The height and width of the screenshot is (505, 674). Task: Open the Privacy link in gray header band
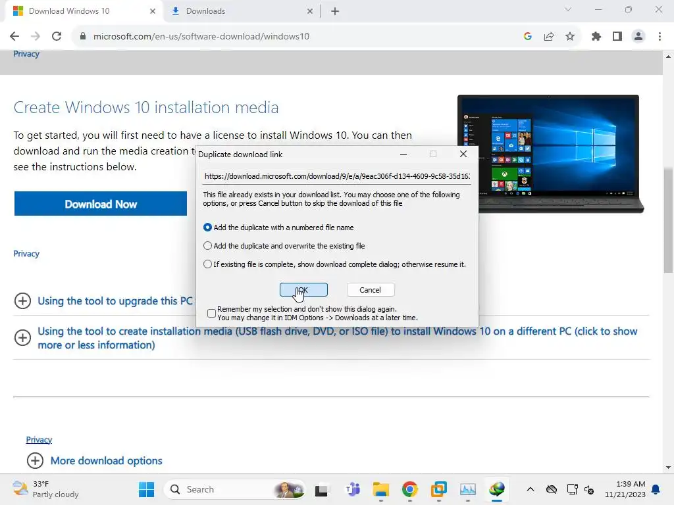(x=26, y=54)
